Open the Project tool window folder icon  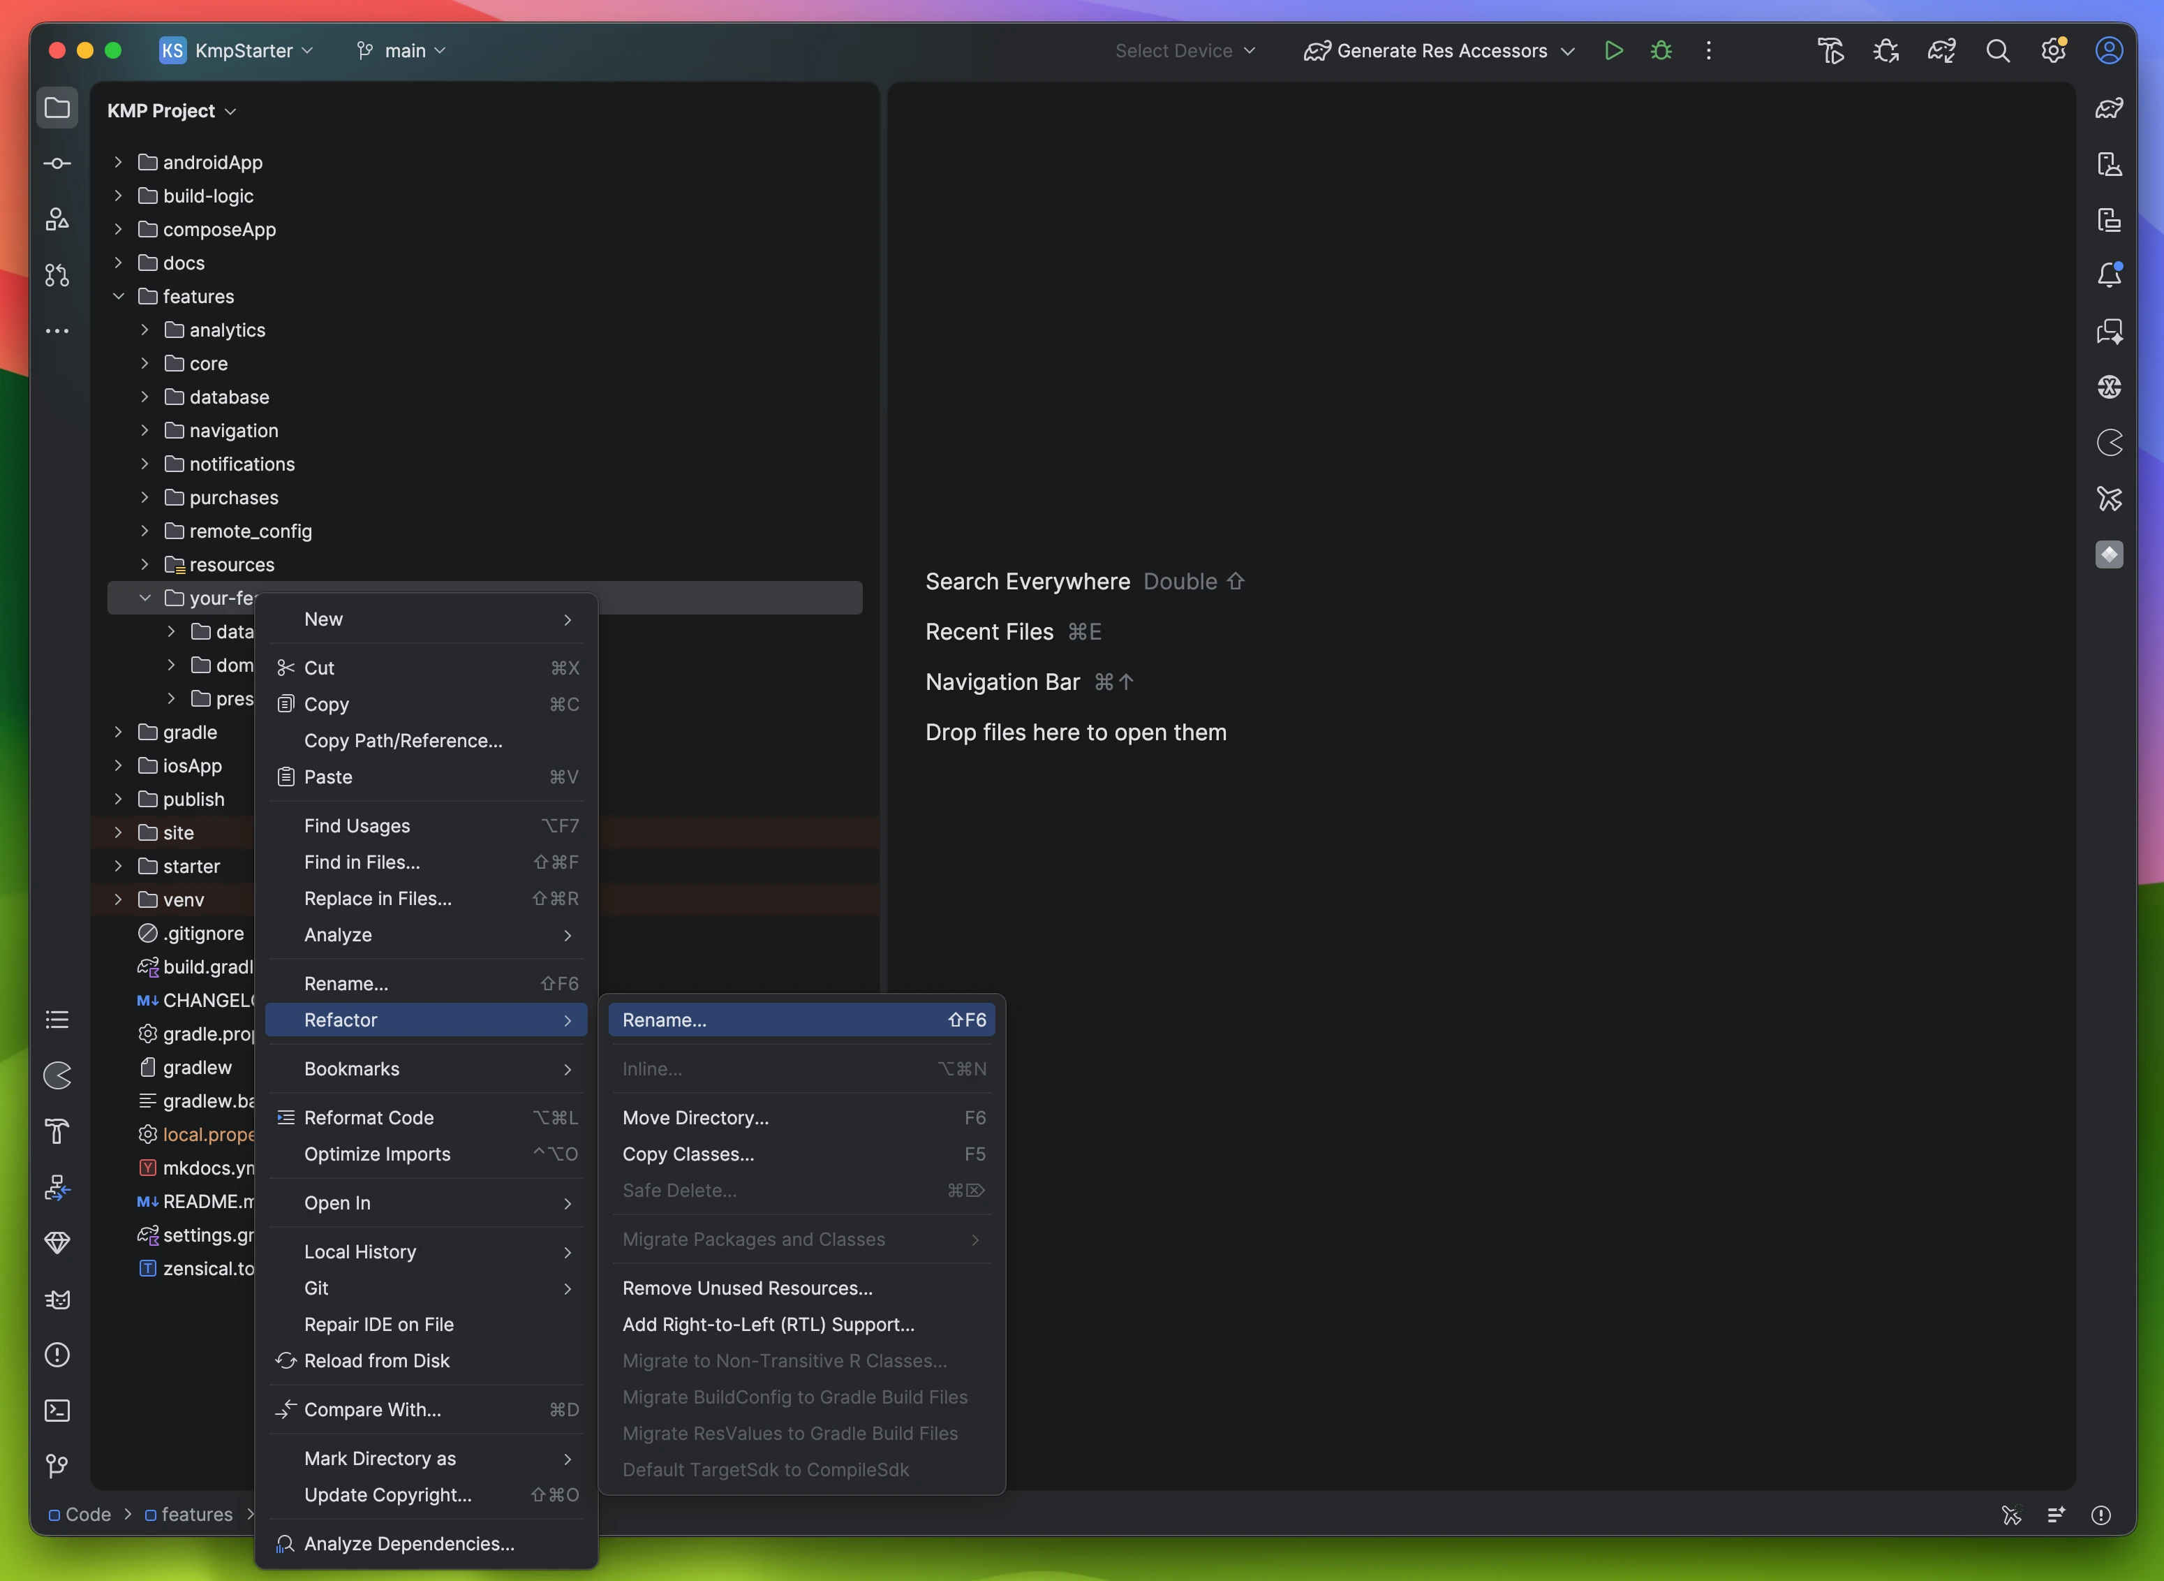tap(57, 108)
